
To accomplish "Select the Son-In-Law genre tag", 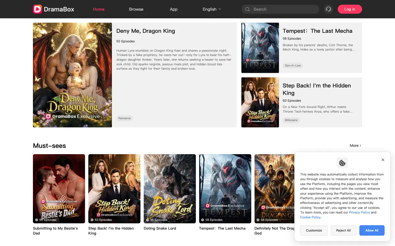I will click(293, 66).
